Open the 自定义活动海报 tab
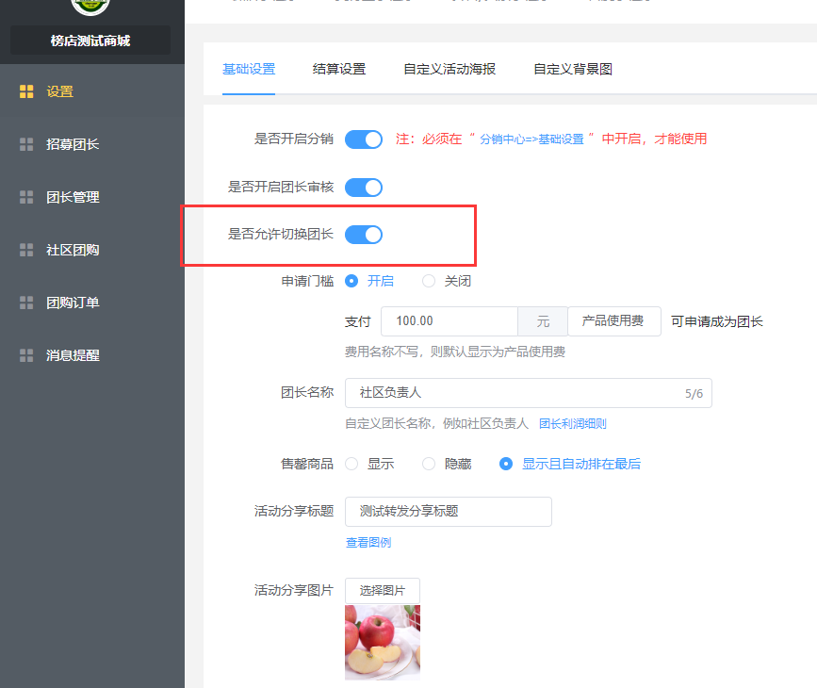Viewport: 817px width, 688px height. (x=449, y=69)
